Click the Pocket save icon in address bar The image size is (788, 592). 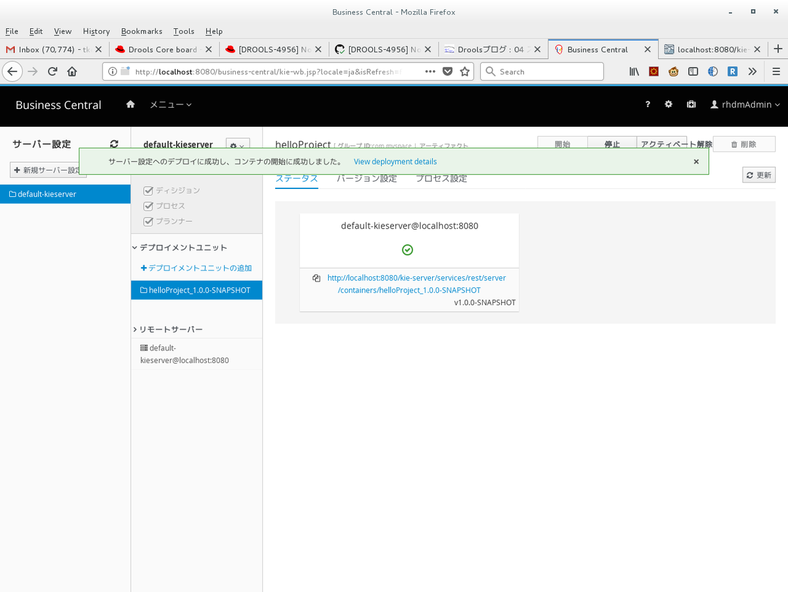point(448,72)
